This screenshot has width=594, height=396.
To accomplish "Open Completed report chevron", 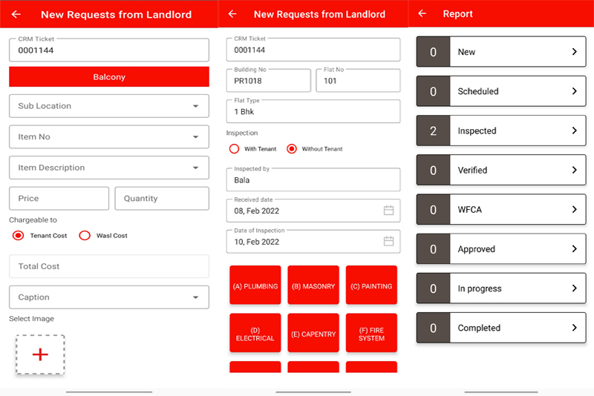I will click(x=574, y=328).
